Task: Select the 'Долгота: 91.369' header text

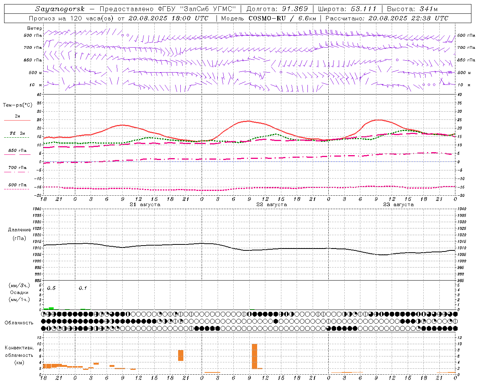Action: [x=277, y=9]
